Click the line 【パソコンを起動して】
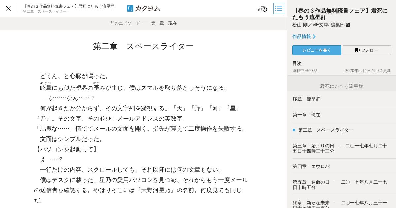The height and width of the screenshot is (208, 396). pos(67,149)
